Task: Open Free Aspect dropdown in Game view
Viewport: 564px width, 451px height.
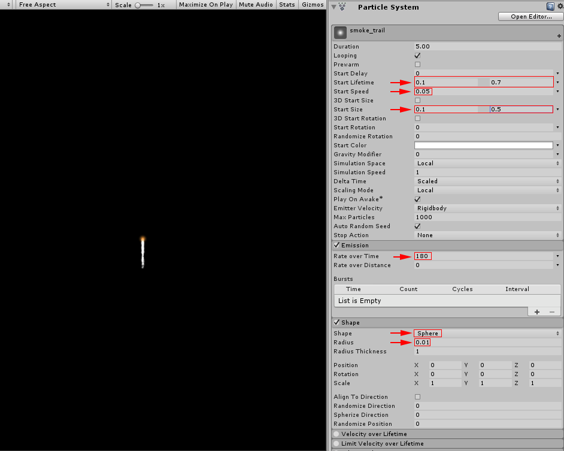Action: pyautogui.click(x=63, y=5)
